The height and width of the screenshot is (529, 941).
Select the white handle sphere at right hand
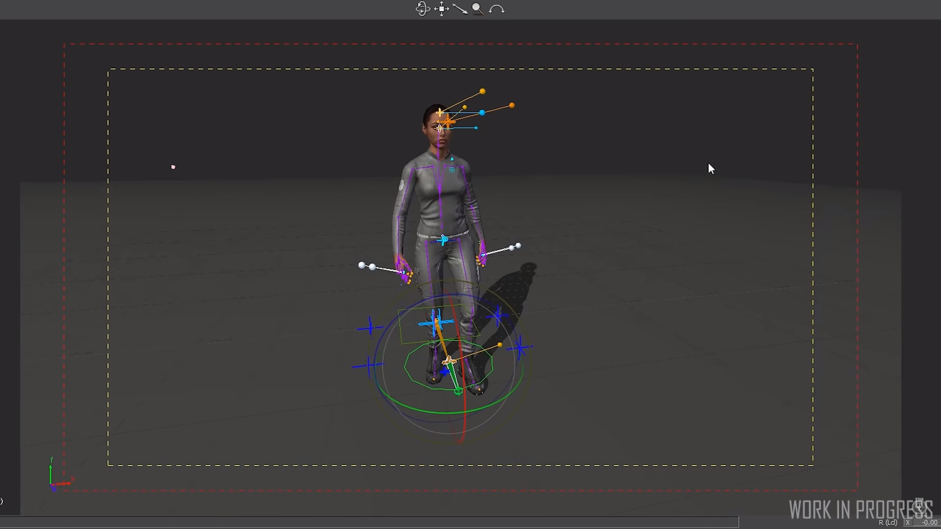518,246
